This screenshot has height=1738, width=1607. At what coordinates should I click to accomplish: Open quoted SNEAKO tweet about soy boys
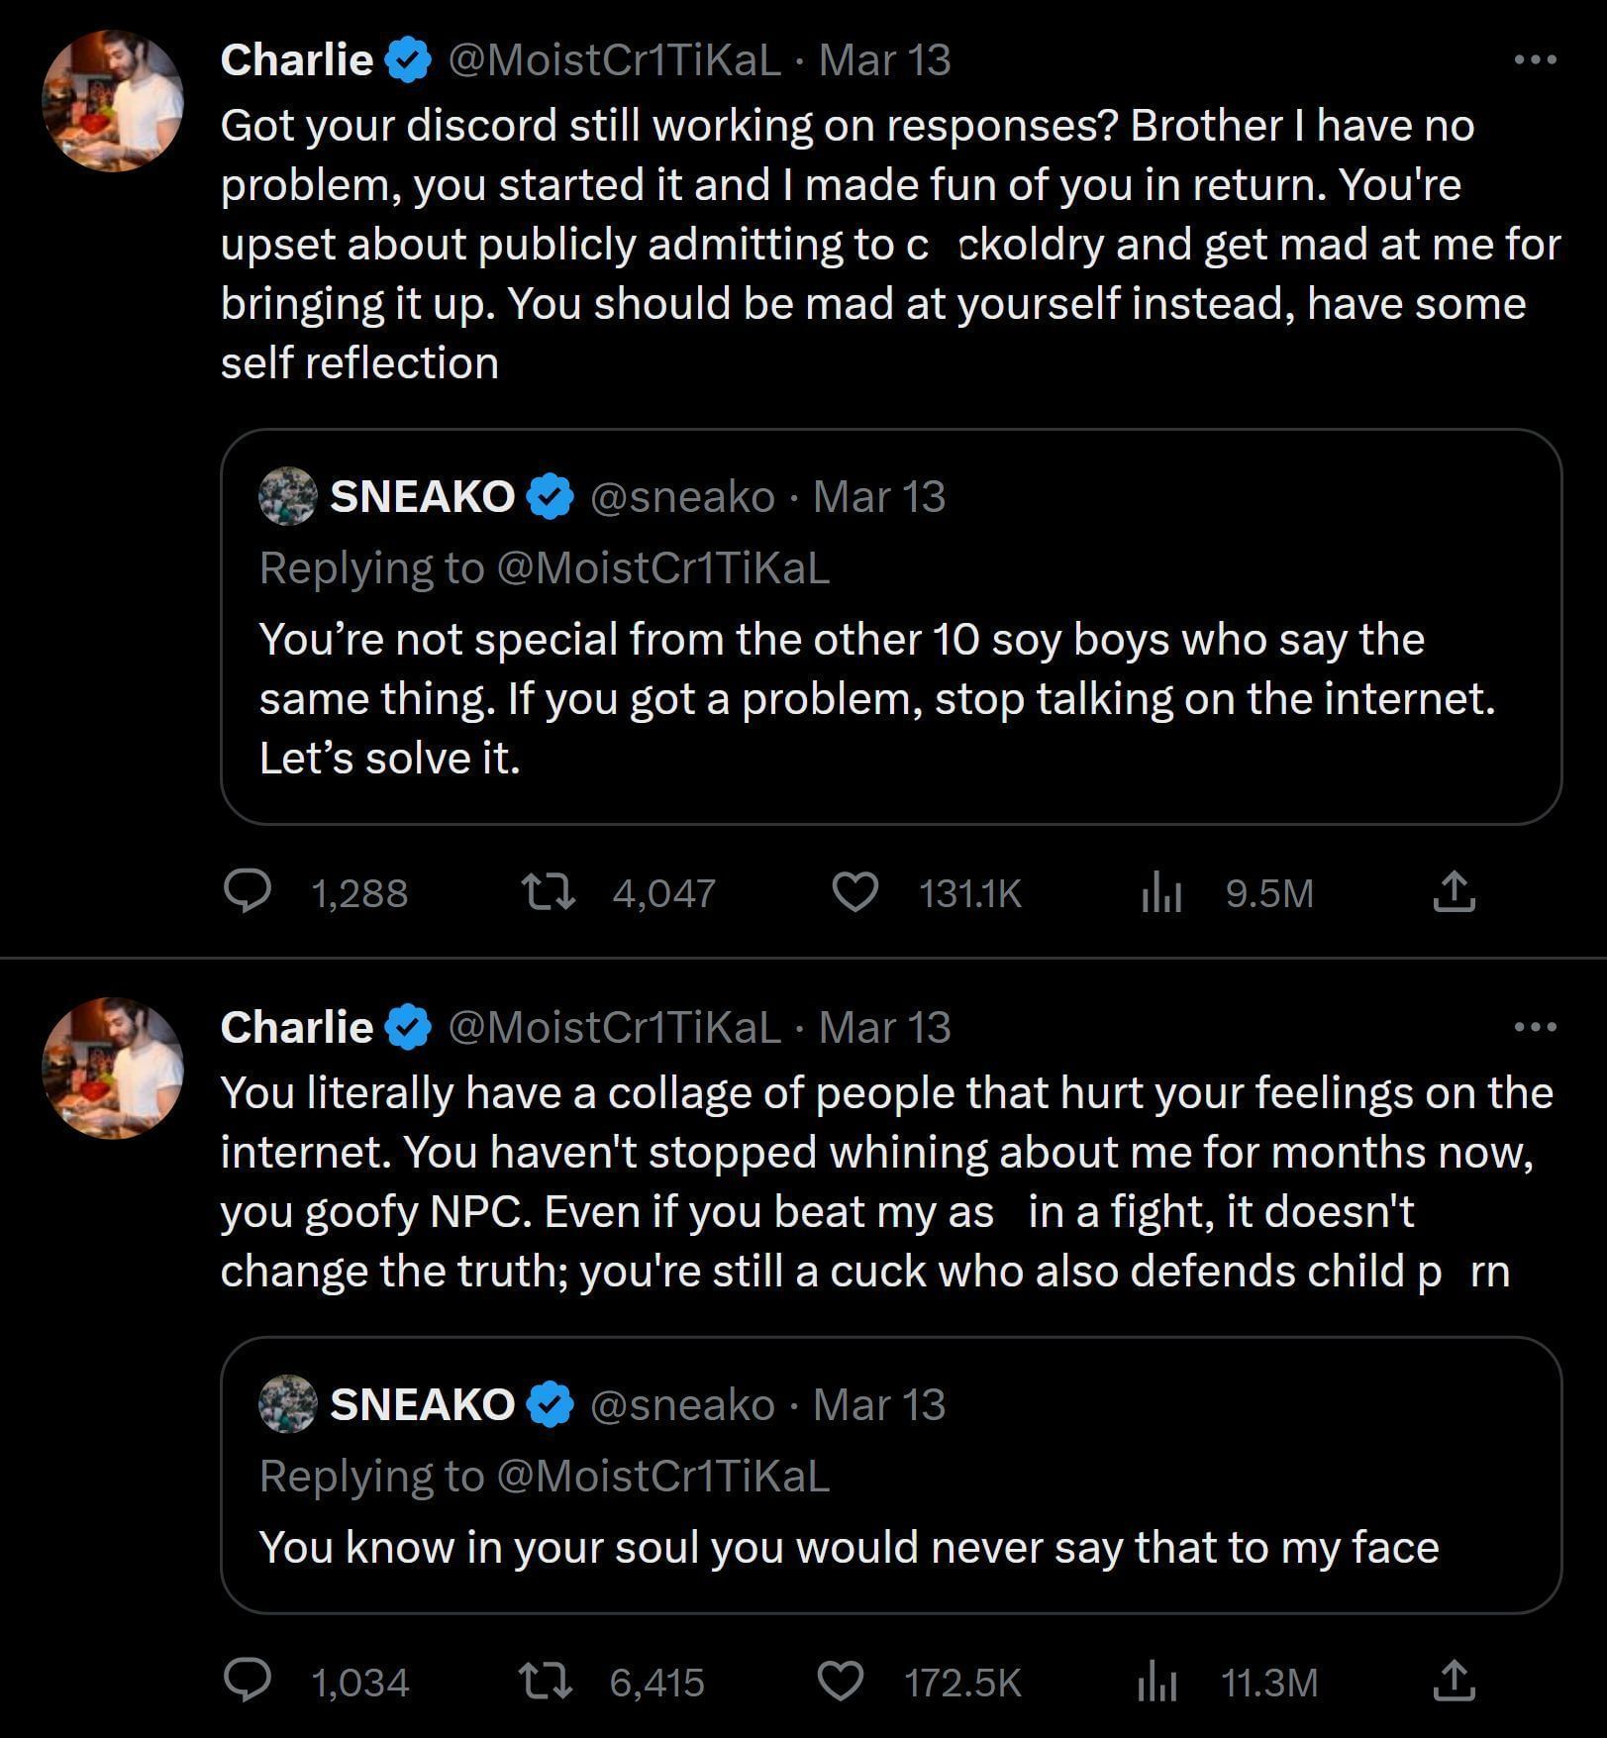pos(889,698)
